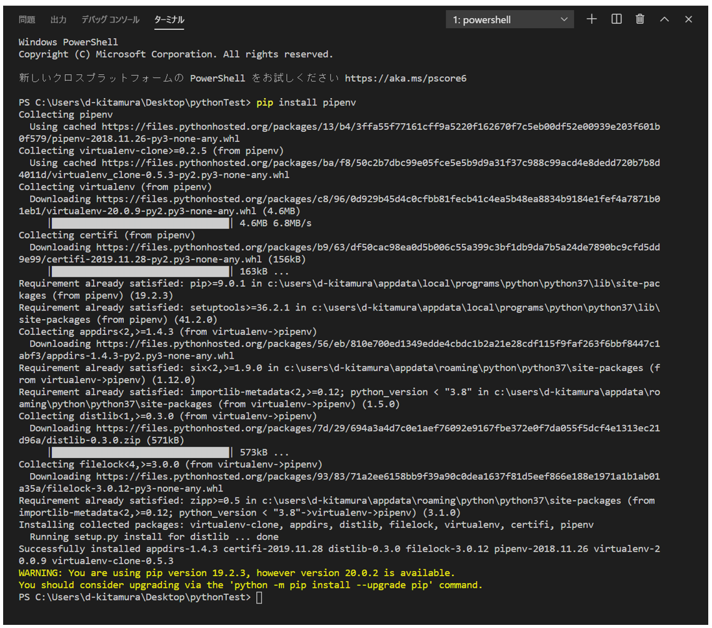Open the certifi-2019.11.28 download URL
Screen dimensions: 712x628
tap(339, 253)
